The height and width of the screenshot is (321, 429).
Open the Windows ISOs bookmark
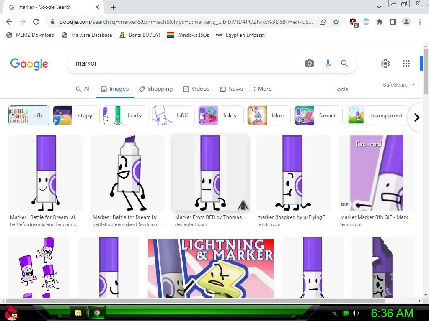coord(188,35)
